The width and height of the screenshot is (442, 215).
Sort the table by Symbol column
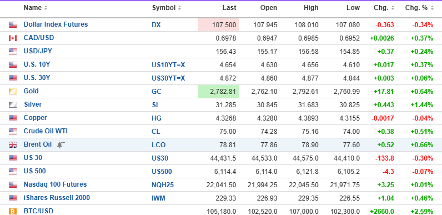coord(167,8)
